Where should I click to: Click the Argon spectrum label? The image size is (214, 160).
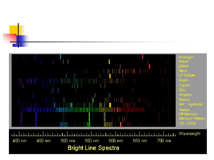coord(184,80)
